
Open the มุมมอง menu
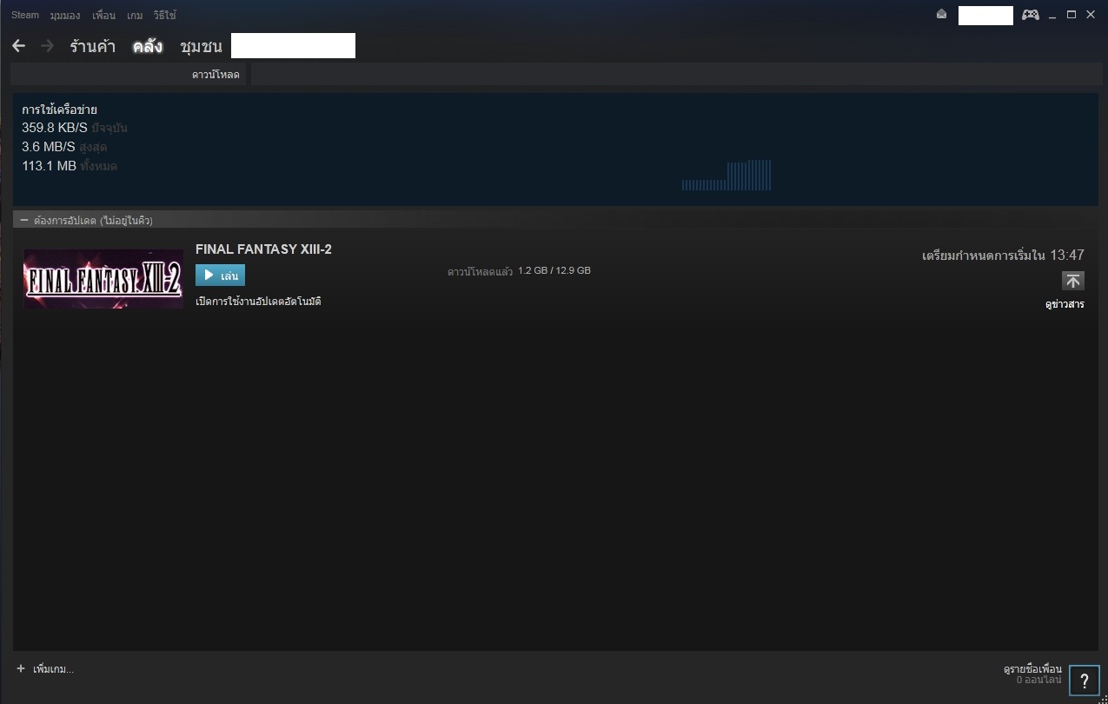[x=65, y=16]
